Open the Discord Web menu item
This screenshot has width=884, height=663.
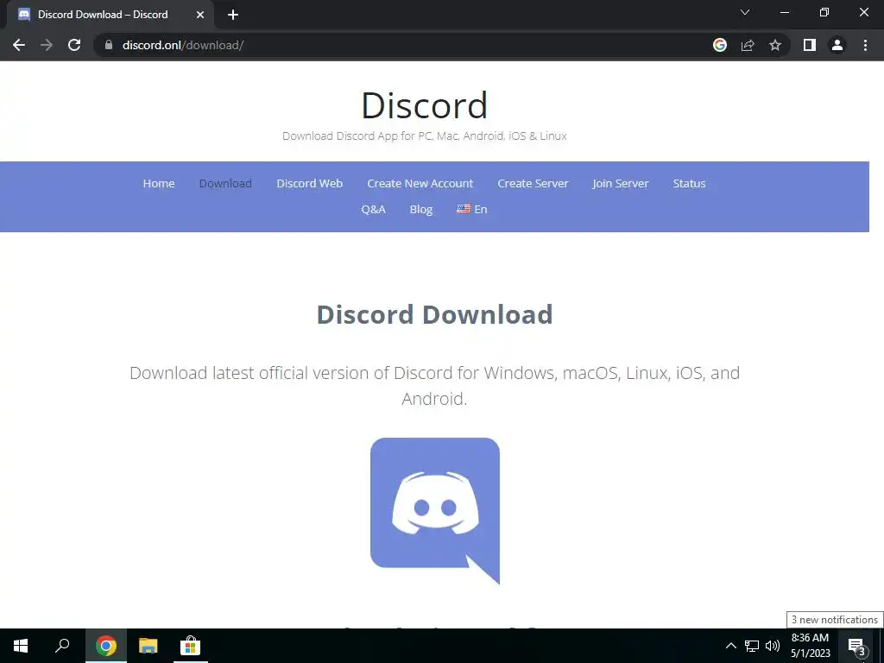tap(310, 183)
